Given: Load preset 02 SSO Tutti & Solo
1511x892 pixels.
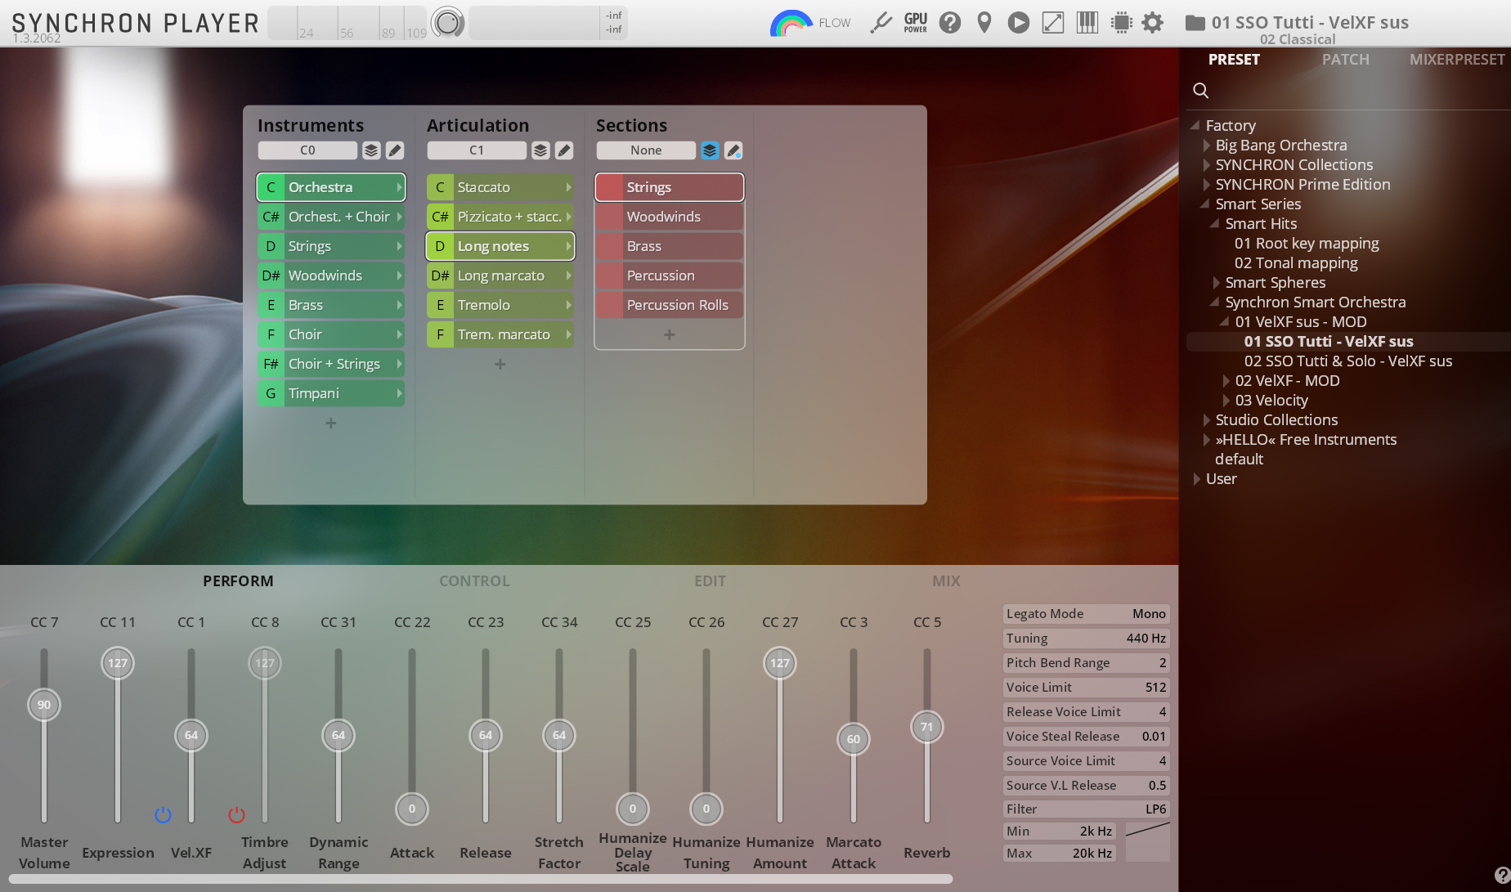Looking at the screenshot, I should point(1348,361).
